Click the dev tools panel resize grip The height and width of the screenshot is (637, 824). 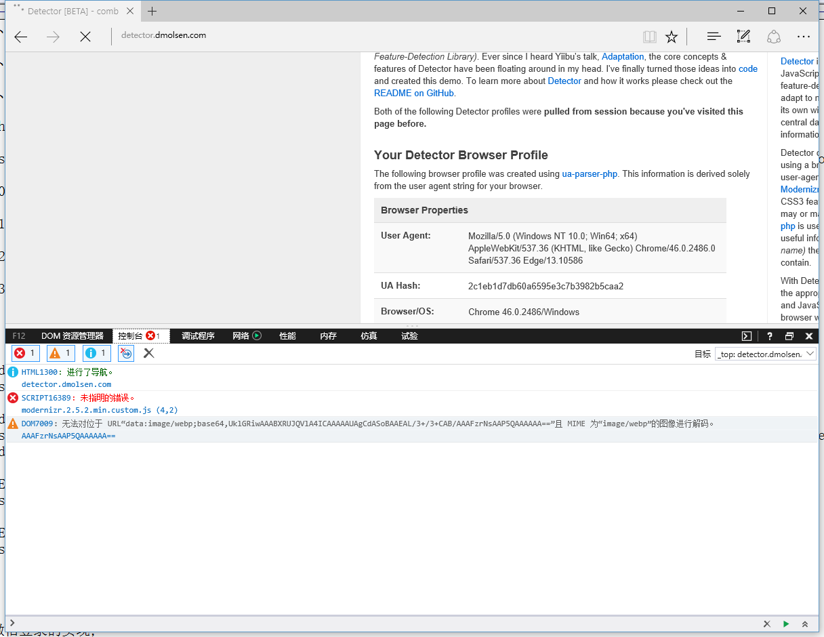412,326
